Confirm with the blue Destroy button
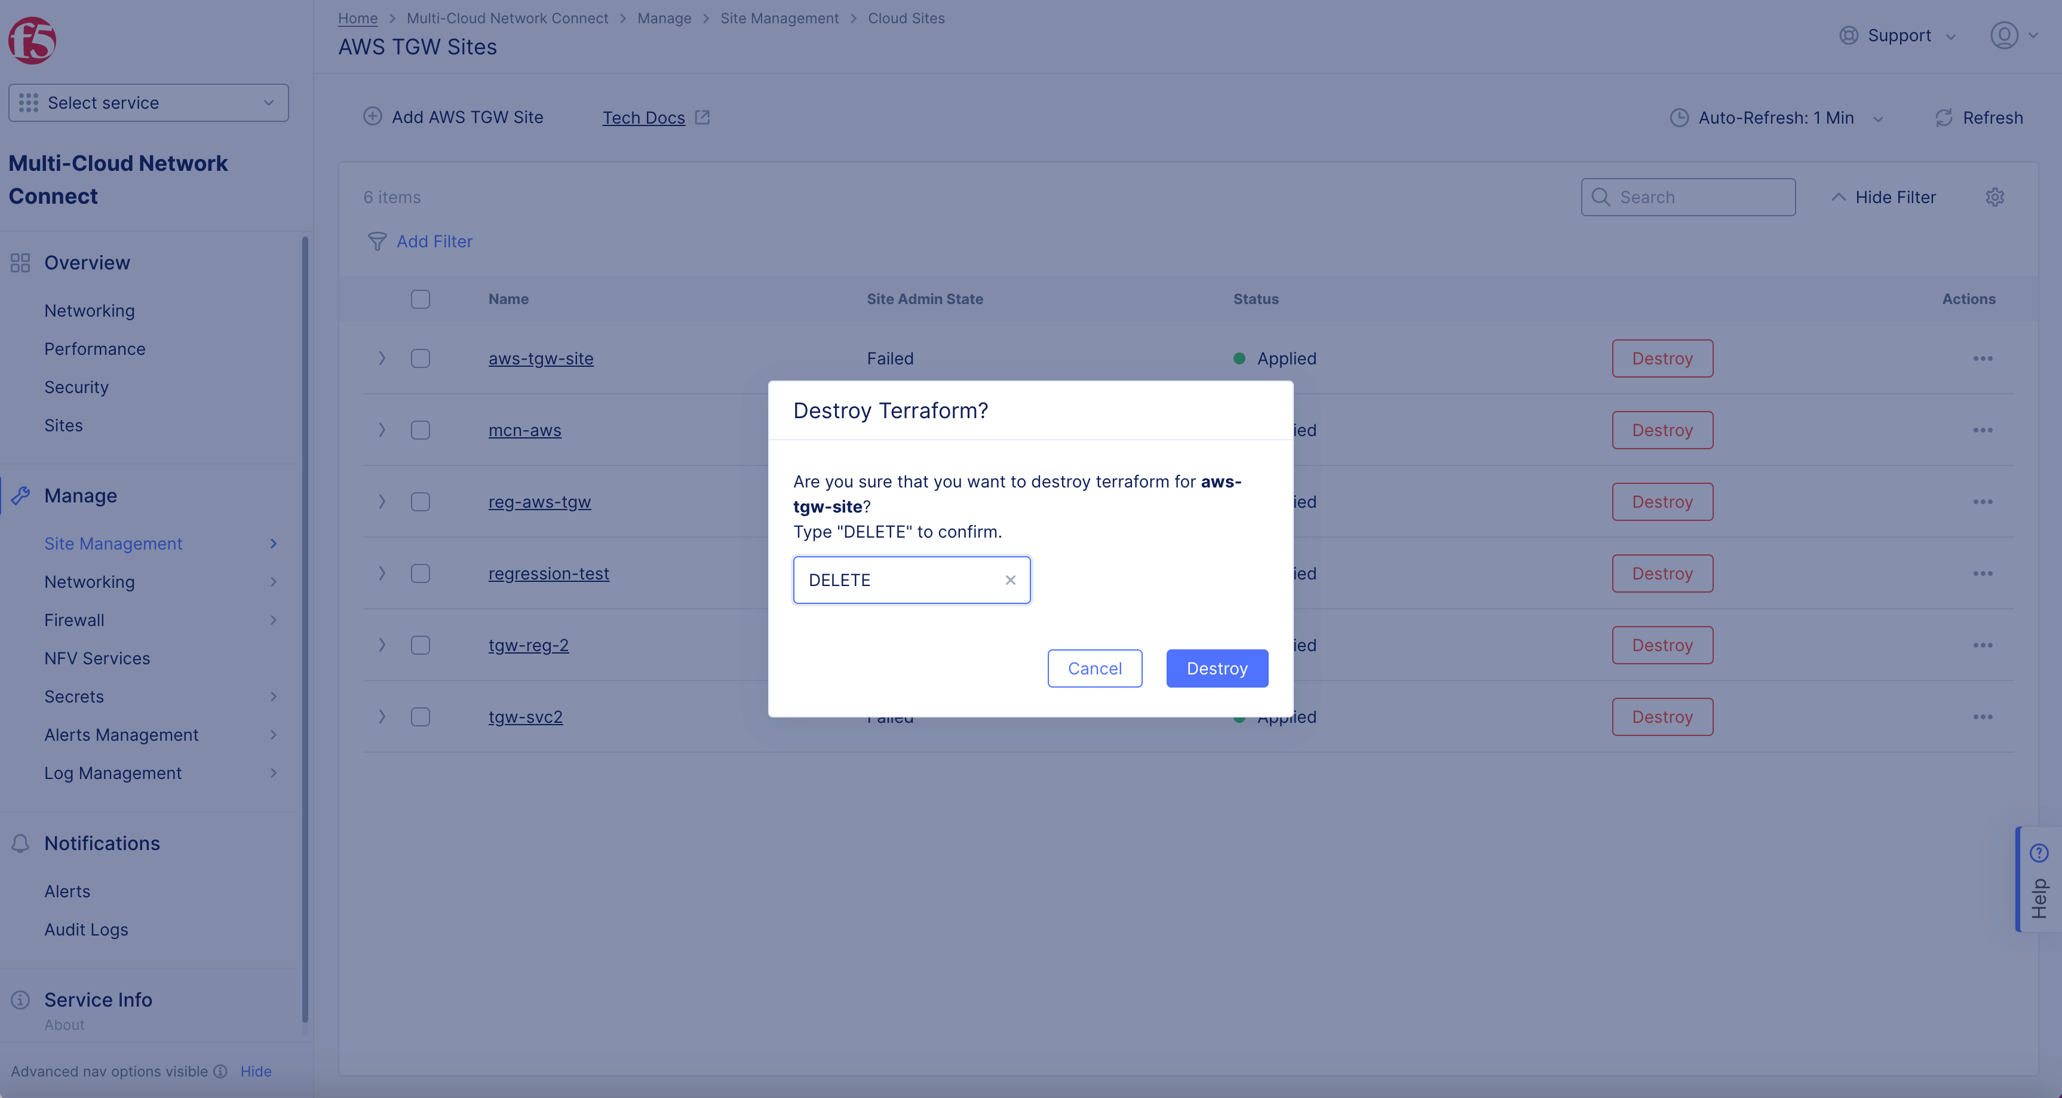Screen dimensions: 2062x1098 [1217, 668]
